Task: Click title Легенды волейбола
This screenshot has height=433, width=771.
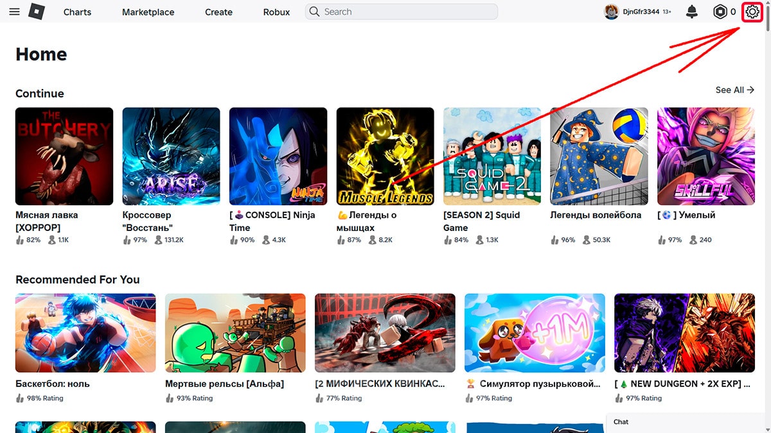Action: [x=596, y=215]
